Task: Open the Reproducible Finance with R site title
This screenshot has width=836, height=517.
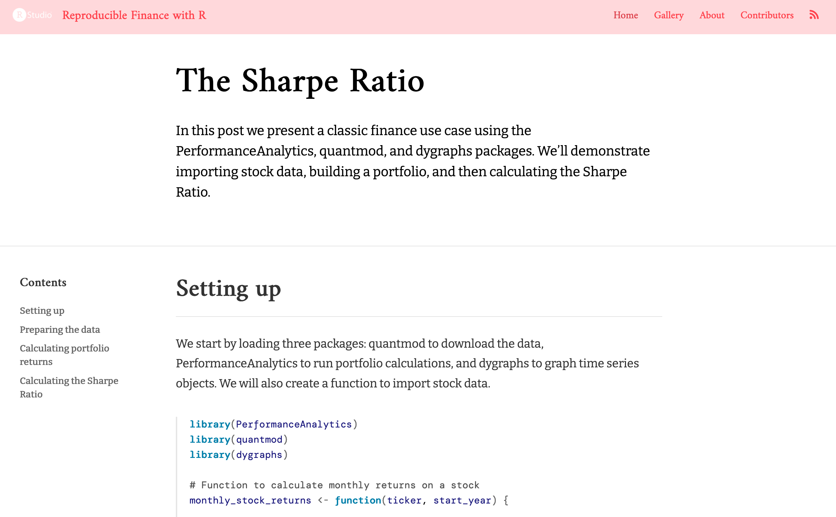Action: pyautogui.click(x=134, y=15)
